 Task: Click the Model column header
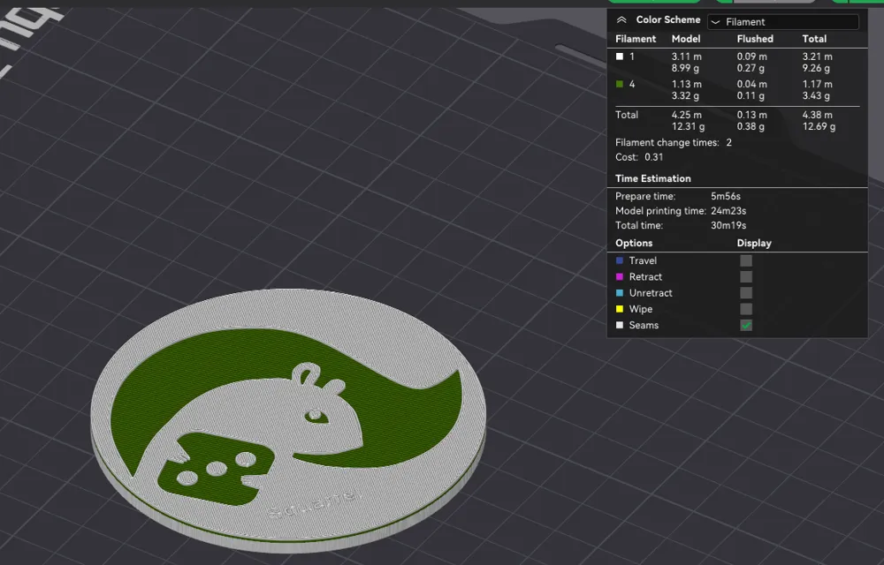point(686,39)
